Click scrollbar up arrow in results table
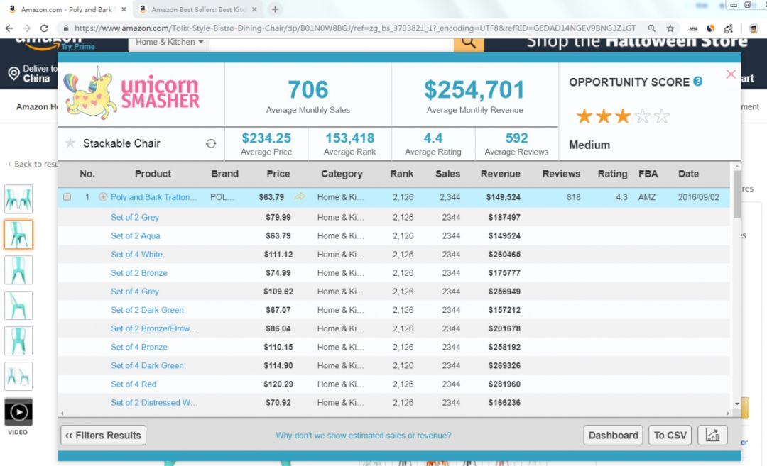 click(737, 167)
